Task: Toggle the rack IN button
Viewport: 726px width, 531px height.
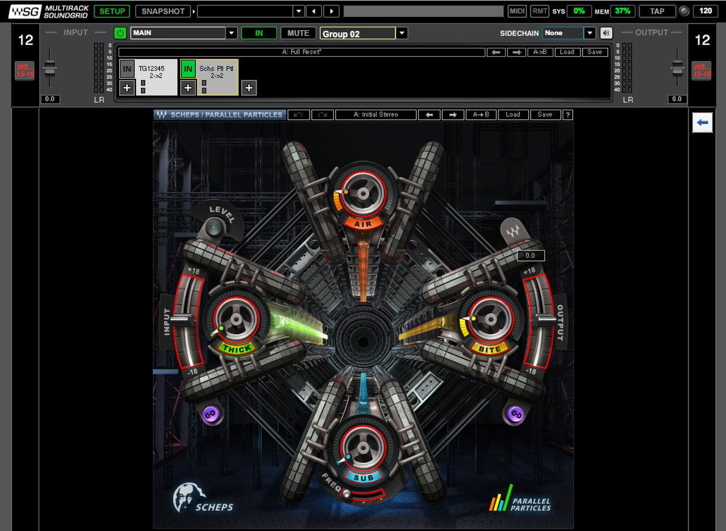Action: click(x=259, y=33)
